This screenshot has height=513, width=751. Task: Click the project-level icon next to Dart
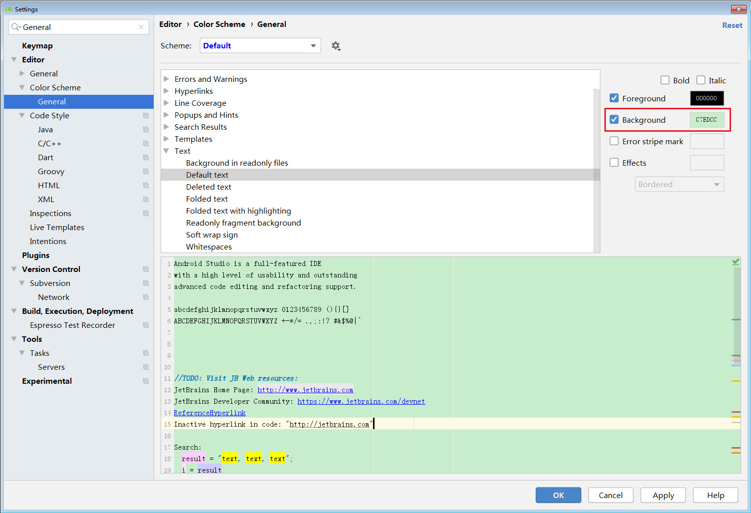pos(146,158)
